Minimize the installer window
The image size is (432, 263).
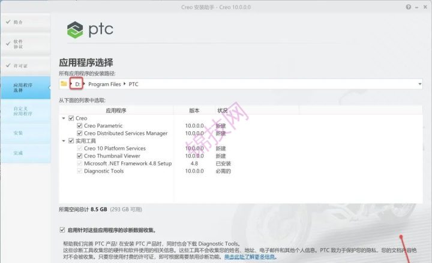(417, 7)
